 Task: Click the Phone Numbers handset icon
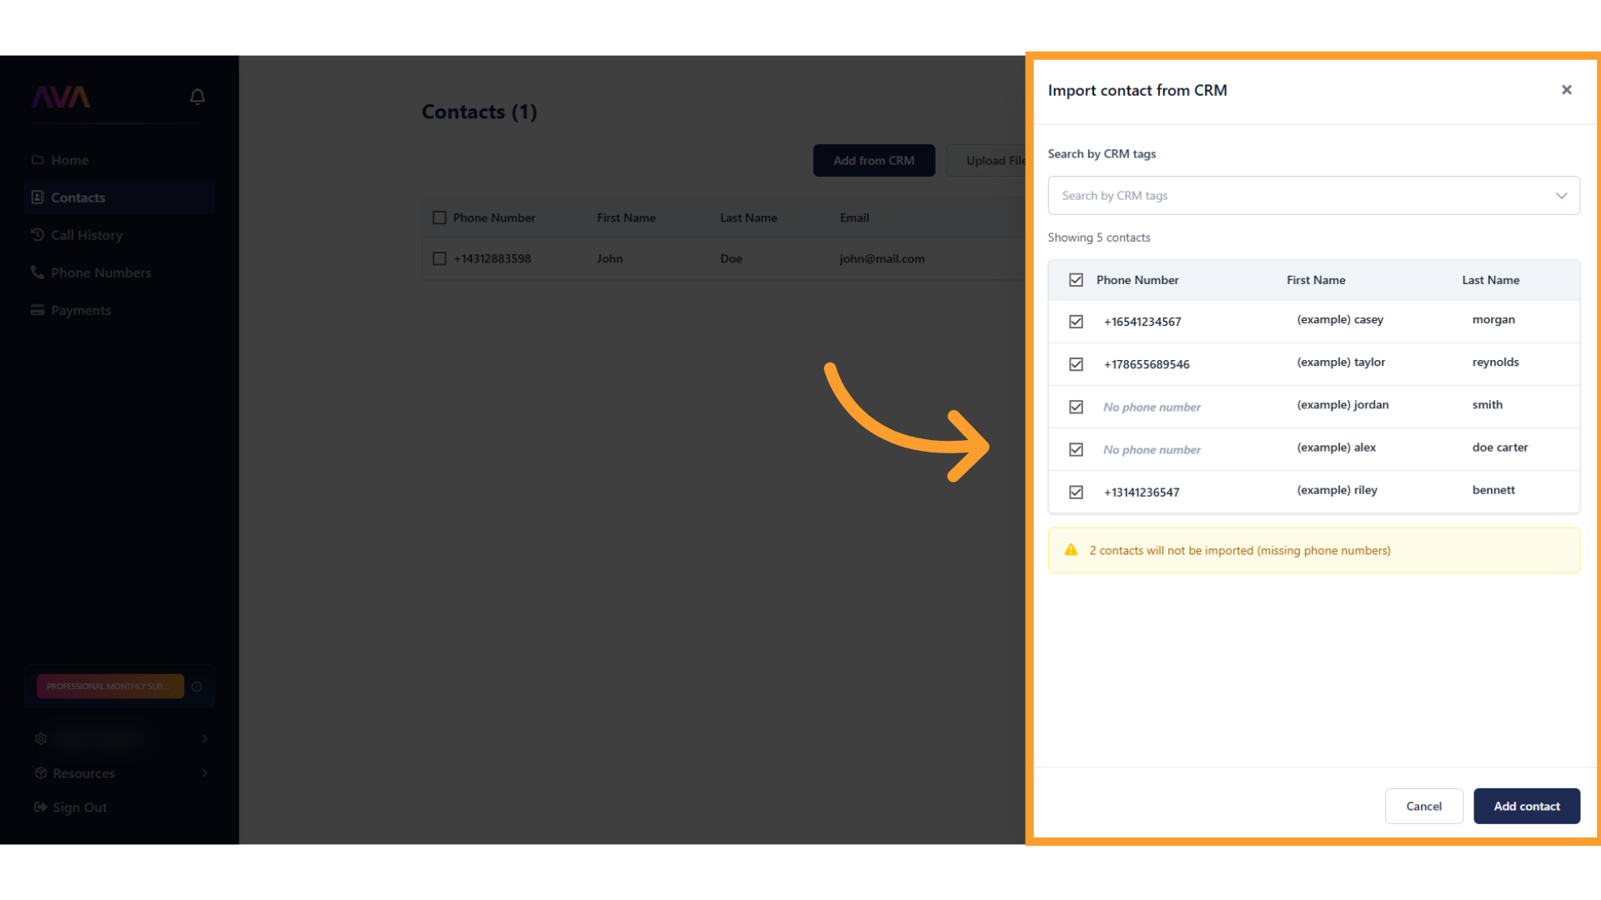coord(38,272)
